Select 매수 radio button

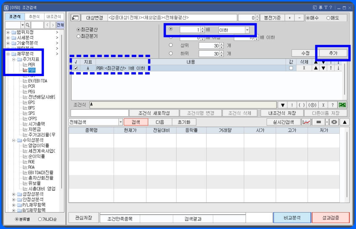point(308,18)
